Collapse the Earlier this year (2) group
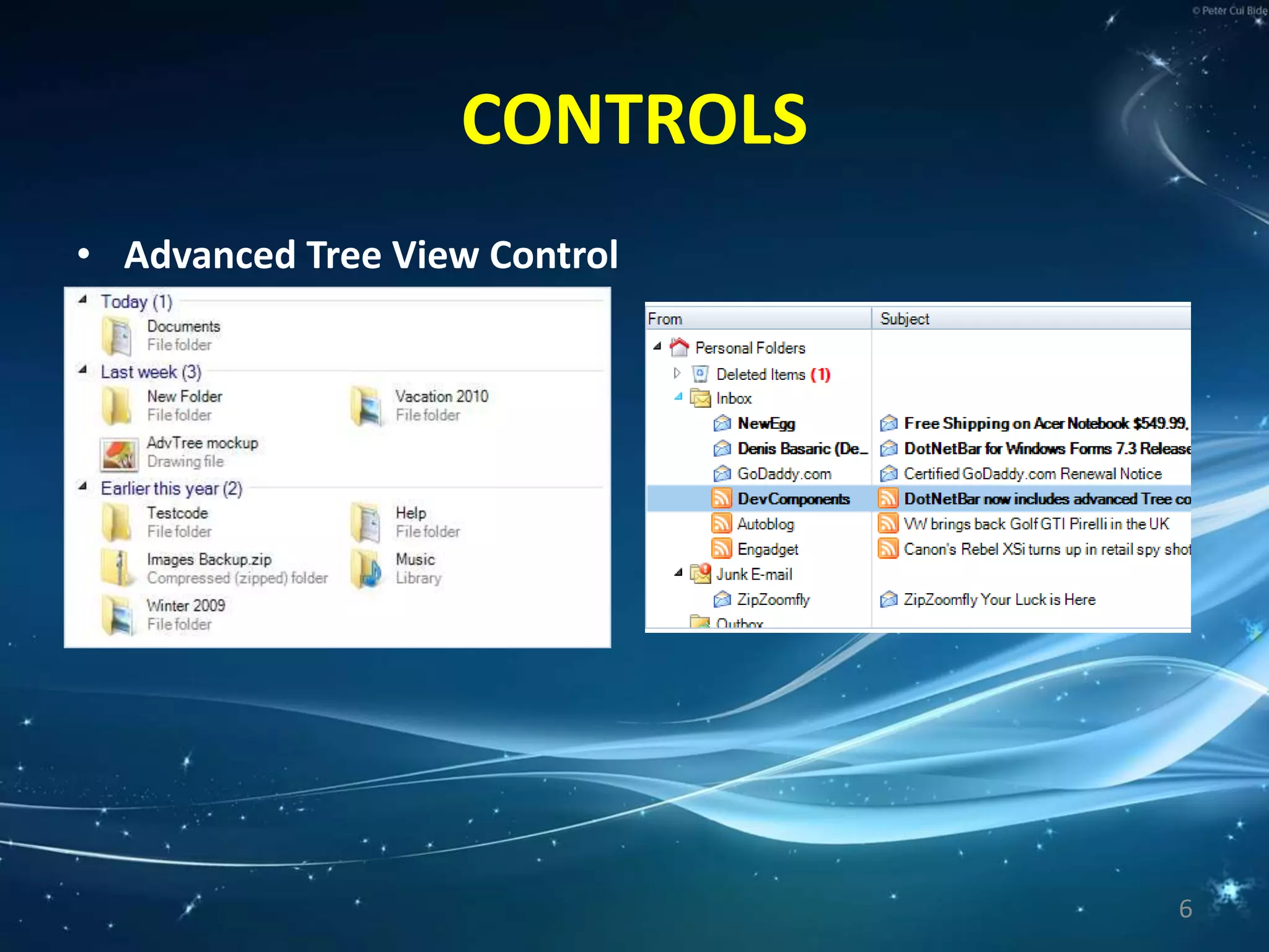This screenshot has width=1269, height=952. pyautogui.click(x=82, y=487)
